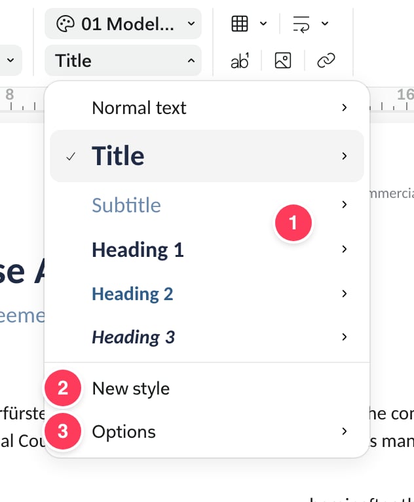Click the insert table grid icon
Screen dimensions: 414x502
(x=240, y=24)
